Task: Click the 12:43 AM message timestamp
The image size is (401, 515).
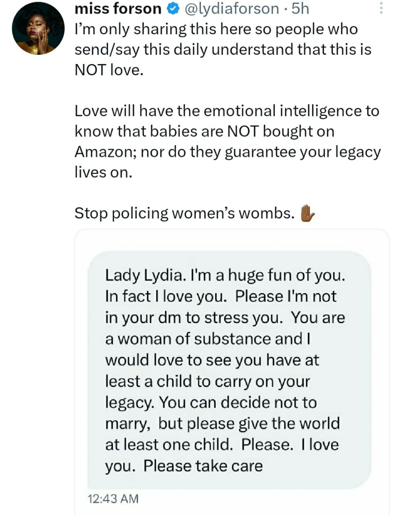Action: pos(113,499)
